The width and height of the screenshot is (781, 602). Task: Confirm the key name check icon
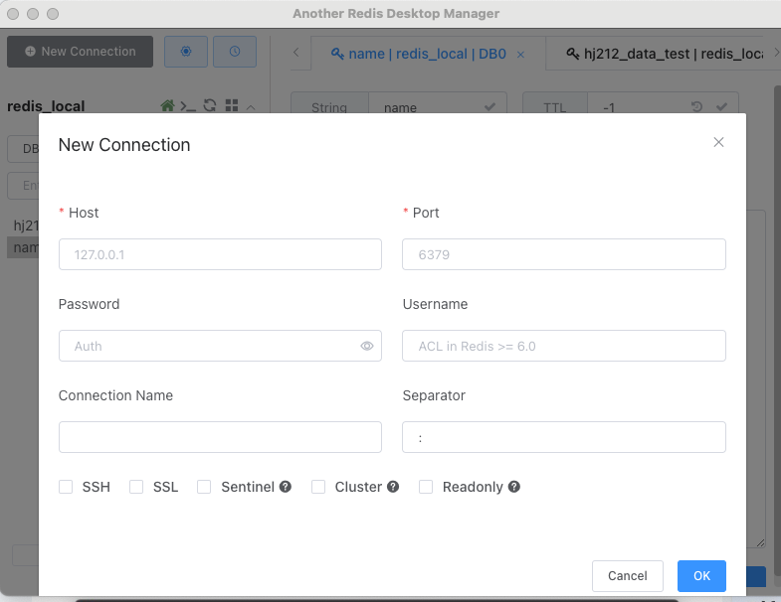point(489,107)
